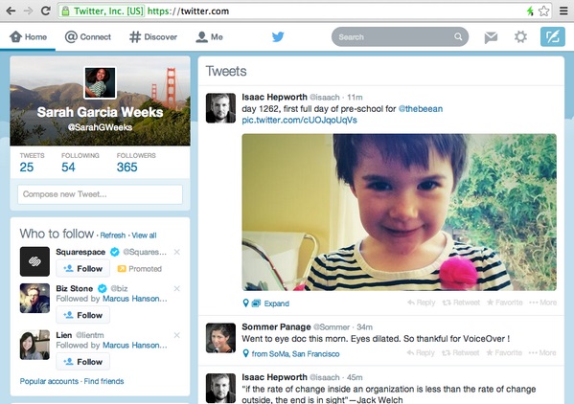Click Lien's avatar
Screen dimensions: 574x404
34,345
